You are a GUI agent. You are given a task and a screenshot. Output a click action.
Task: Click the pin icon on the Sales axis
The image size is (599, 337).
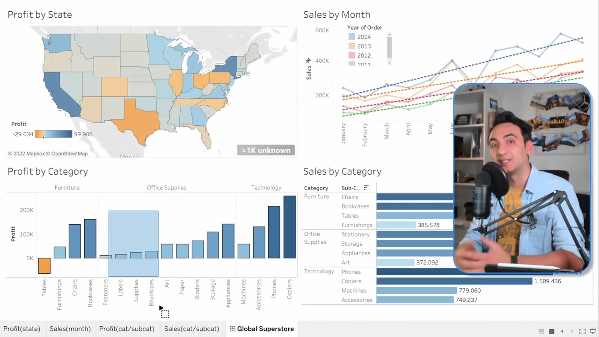308,61
